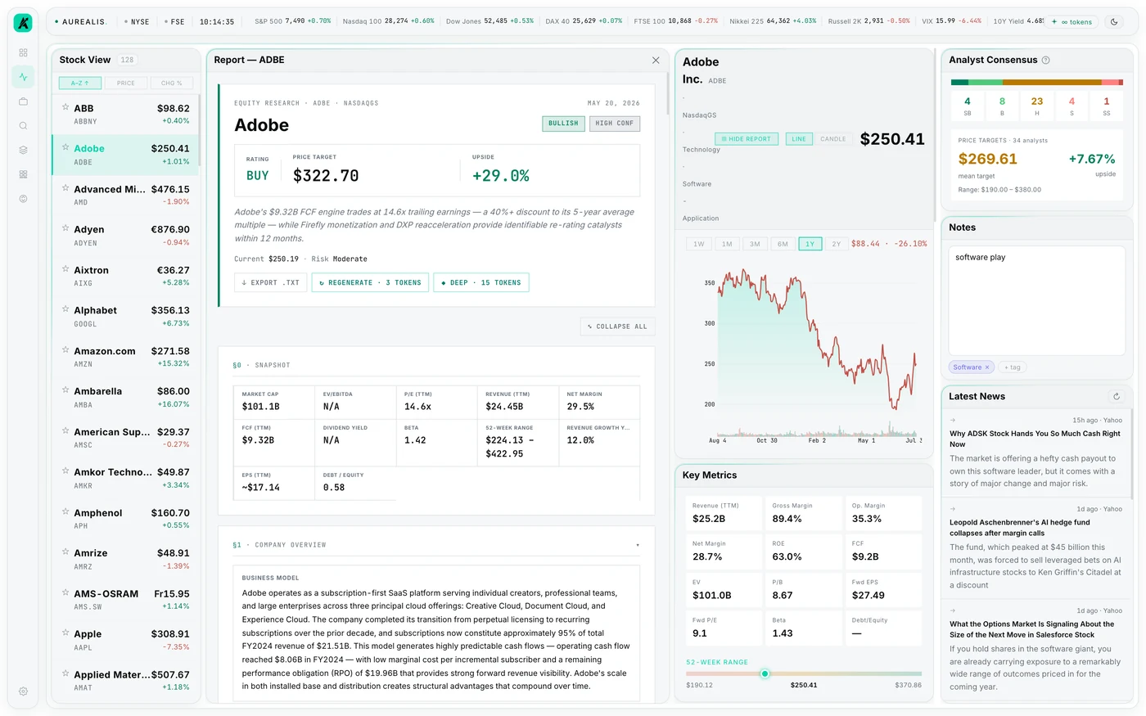Collapse all report sections
The width and height of the screenshot is (1146, 716).
coord(618,326)
